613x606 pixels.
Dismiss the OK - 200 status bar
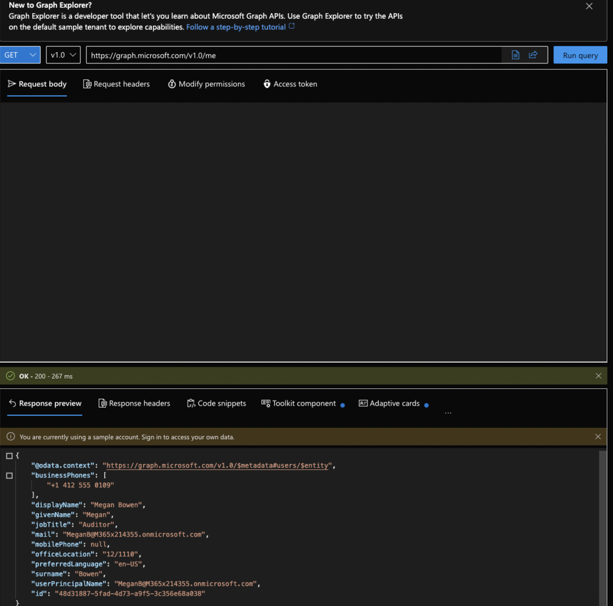pos(598,376)
